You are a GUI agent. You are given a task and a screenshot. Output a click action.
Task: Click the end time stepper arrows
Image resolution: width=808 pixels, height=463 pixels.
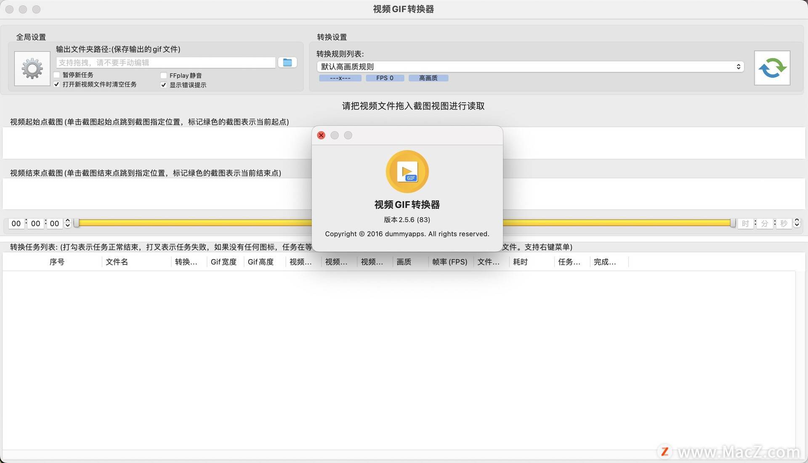797,223
